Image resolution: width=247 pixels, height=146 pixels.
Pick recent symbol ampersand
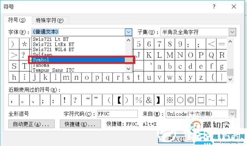coord(149,100)
